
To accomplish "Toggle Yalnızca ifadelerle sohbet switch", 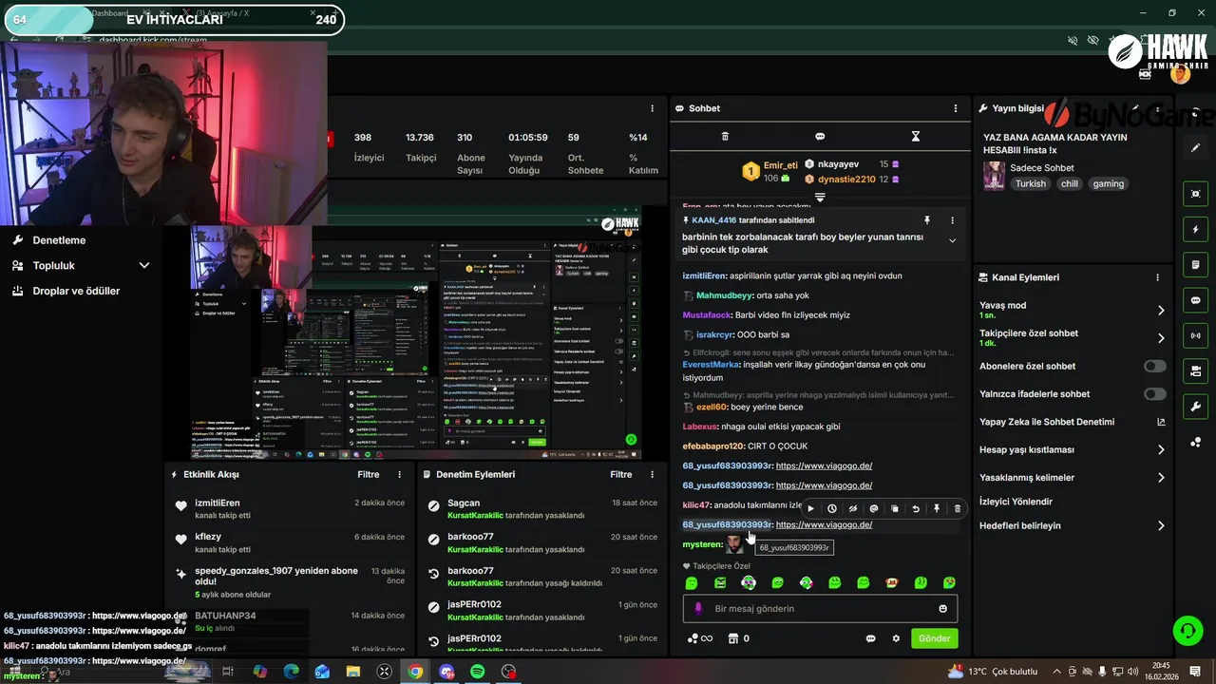I will click(1155, 394).
